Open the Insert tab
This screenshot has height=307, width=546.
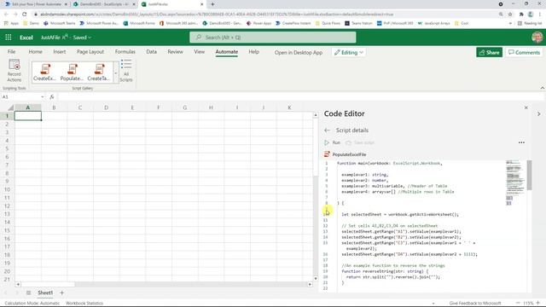coord(60,51)
